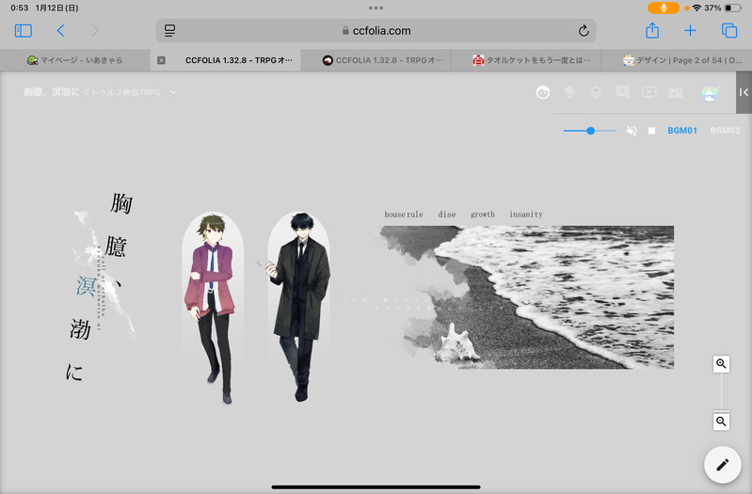Open the multitasking three-dots menu
The height and width of the screenshot is (494, 752).
pos(376,8)
